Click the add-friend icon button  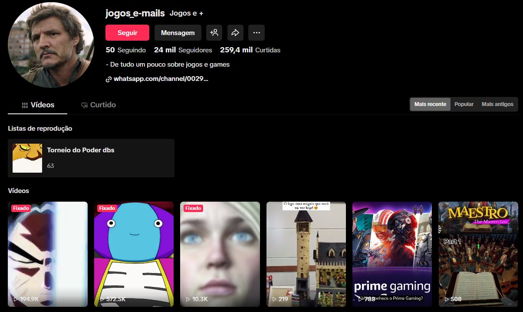click(x=214, y=32)
